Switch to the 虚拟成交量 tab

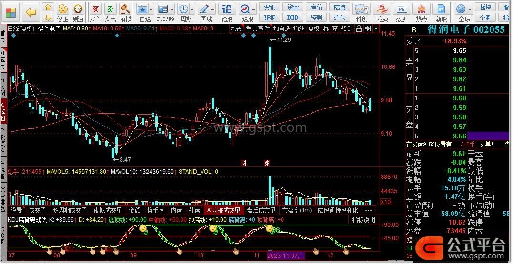[x=108, y=210]
